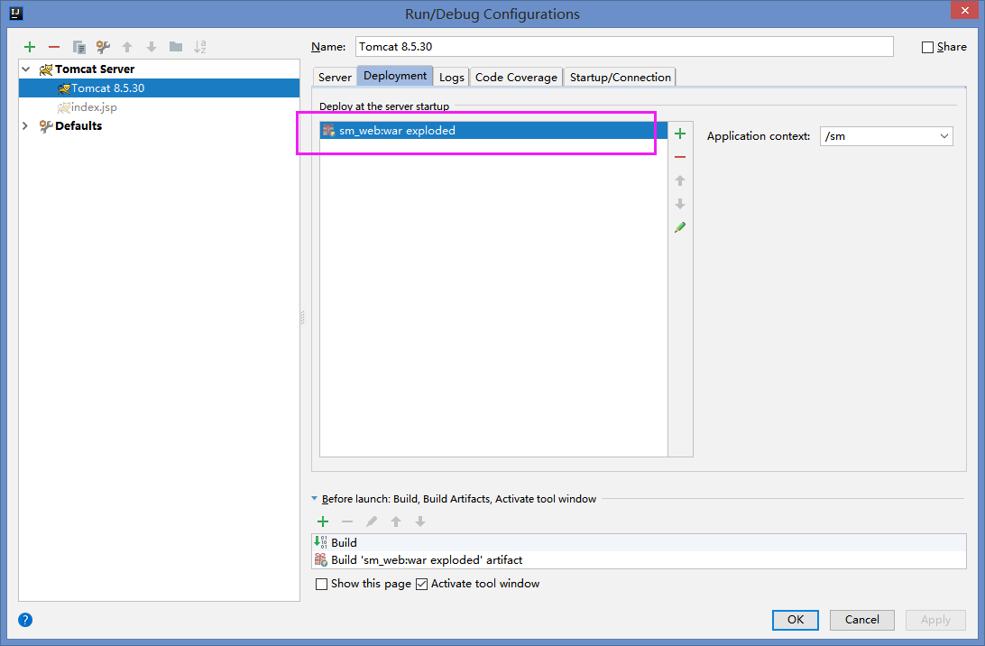This screenshot has width=985, height=646.
Task: Remove before launch task minus icon
Action: tap(347, 521)
